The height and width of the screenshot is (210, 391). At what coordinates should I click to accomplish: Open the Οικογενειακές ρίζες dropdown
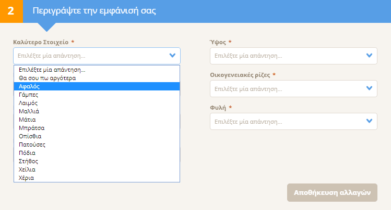pyautogui.click(x=293, y=88)
